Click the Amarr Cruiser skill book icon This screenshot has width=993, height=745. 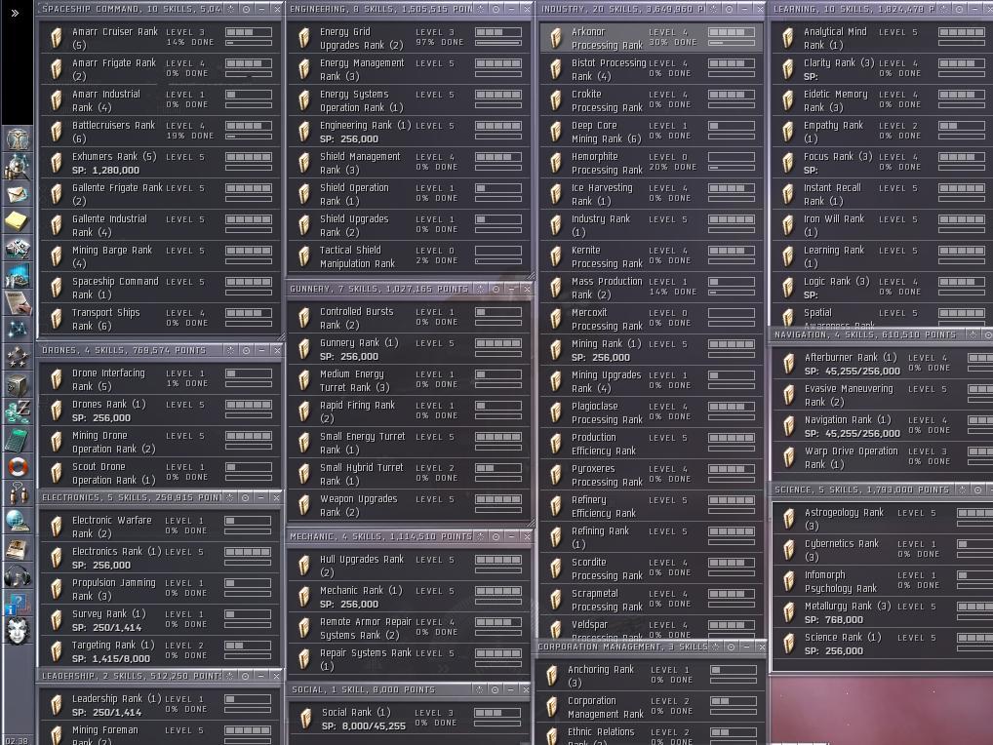57,38
